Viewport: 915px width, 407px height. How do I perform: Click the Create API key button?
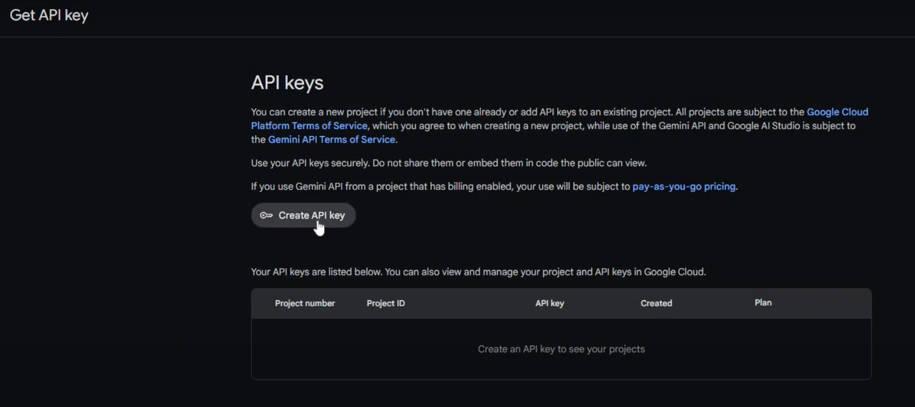click(x=303, y=215)
